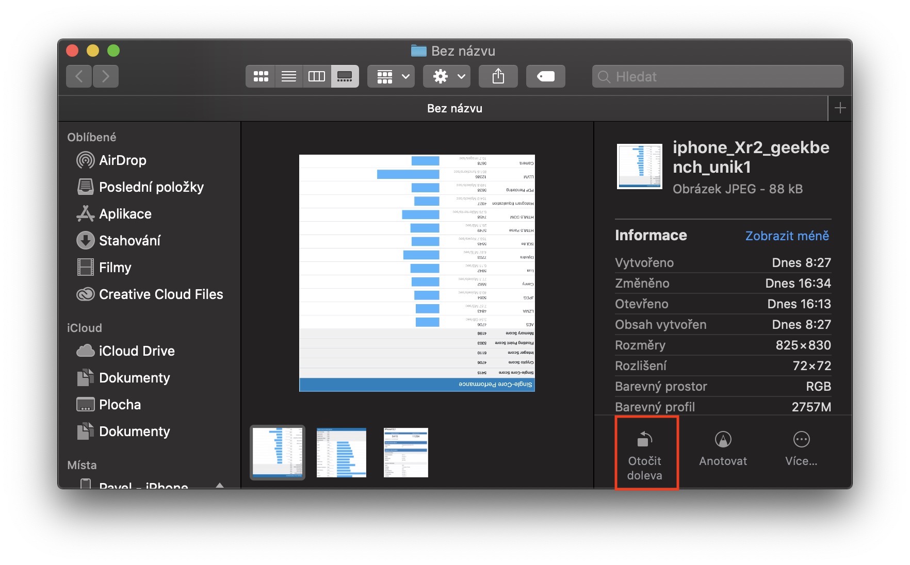Open the group-by arrangement dropdown
The image size is (910, 565).
coord(391,76)
